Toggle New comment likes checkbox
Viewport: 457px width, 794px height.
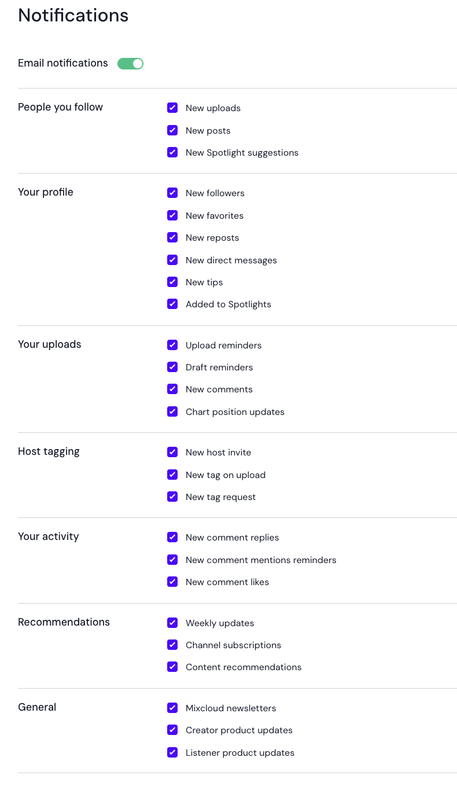click(x=172, y=582)
